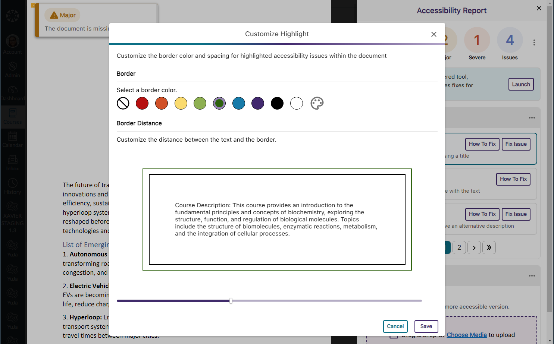Screen dimensions: 554x344
Task: Adjust the border distance slider handle
Action: [x=231, y=301]
